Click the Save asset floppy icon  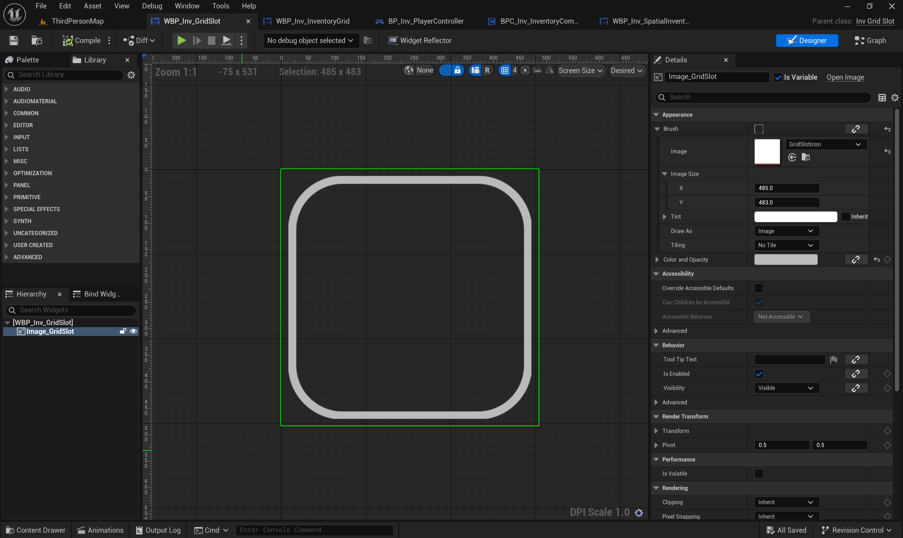pyautogui.click(x=13, y=41)
